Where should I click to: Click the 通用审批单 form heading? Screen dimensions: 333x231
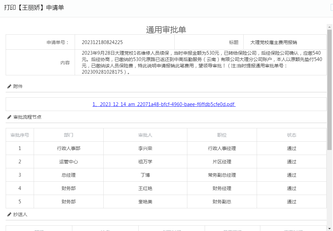[x=166, y=30]
